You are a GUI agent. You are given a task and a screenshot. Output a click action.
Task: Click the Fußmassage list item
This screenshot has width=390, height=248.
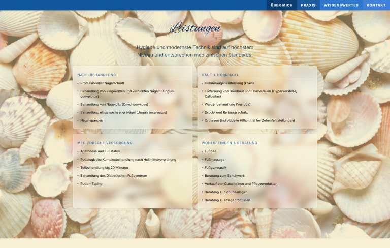[214, 160]
